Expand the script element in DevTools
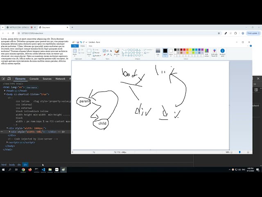The height and width of the screenshot is (197, 262). [7, 142]
